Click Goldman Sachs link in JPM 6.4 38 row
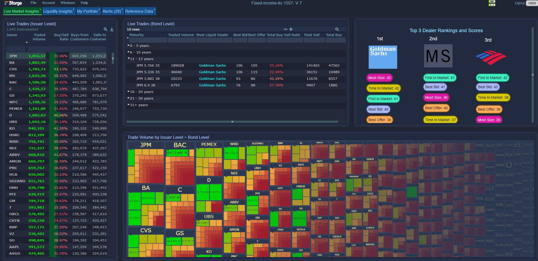Image resolution: width=538 pixels, height=261 pixels. (x=212, y=85)
